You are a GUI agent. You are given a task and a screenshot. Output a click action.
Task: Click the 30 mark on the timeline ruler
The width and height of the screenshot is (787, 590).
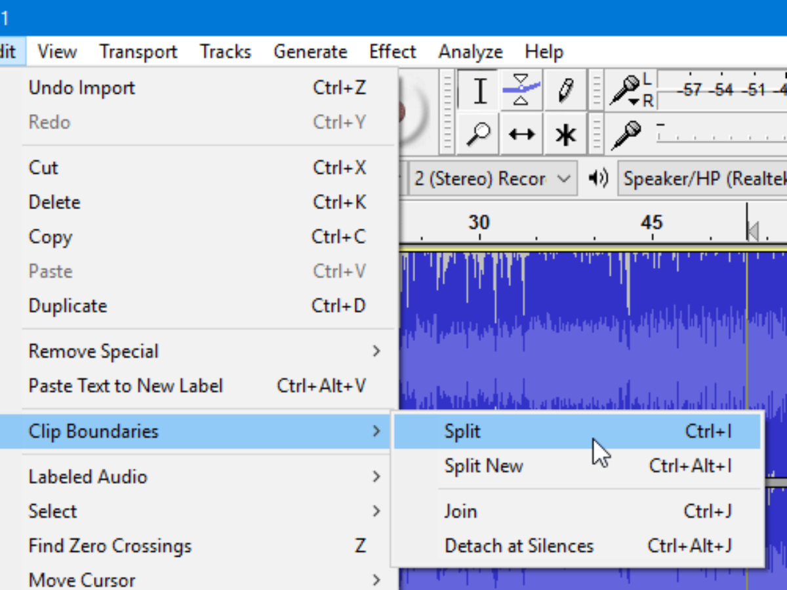point(479,223)
